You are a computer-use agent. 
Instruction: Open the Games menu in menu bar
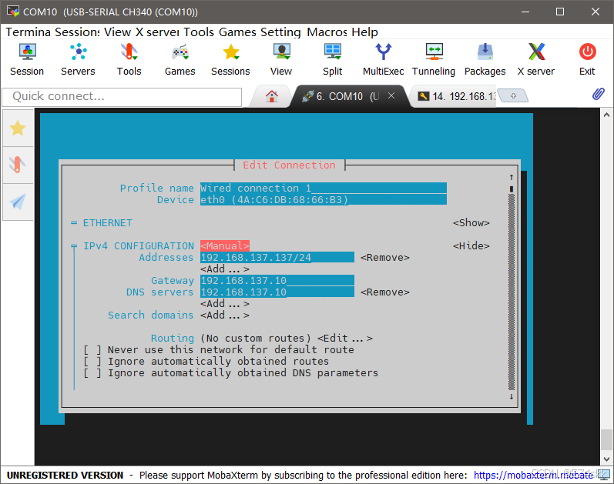pos(237,32)
